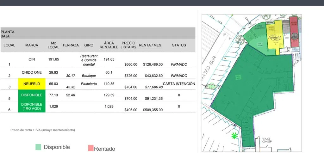Select the yellow NEUFELD brand cell

pos(32,84)
